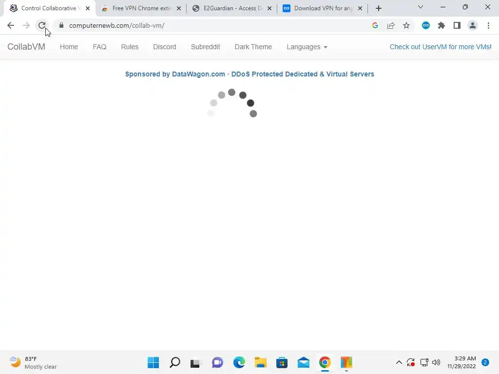Close the E2Guardian tab
The image size is (499, 374).
(269, 8)
